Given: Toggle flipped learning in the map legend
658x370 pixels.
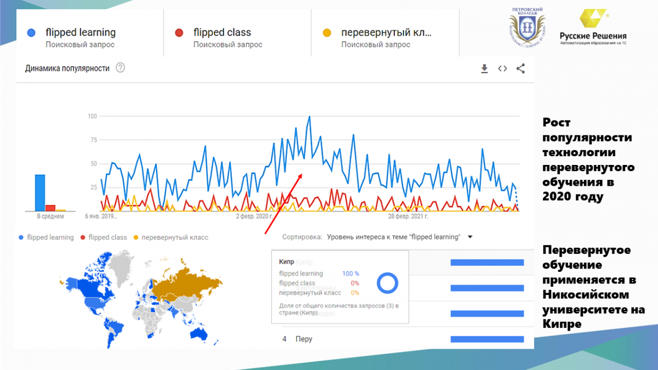Looking at the screenshot, I should [46, 237].
